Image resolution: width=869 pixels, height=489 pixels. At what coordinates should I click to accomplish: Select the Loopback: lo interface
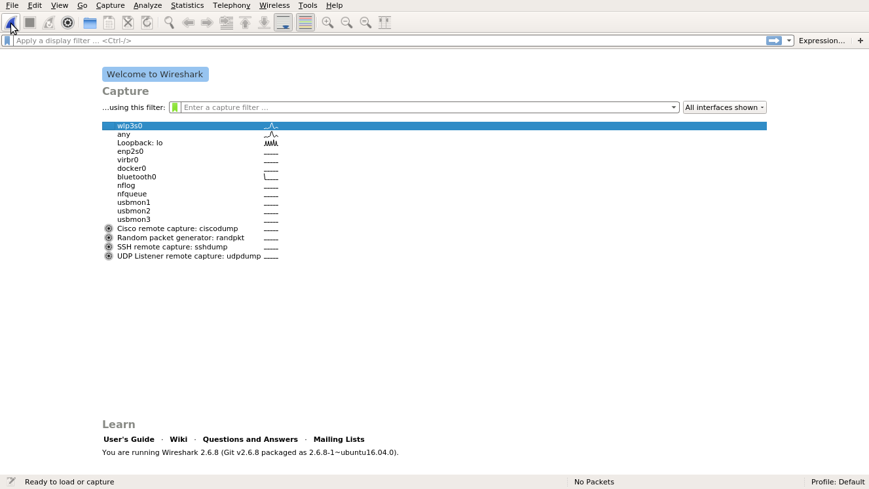click(x=434, y=143)
